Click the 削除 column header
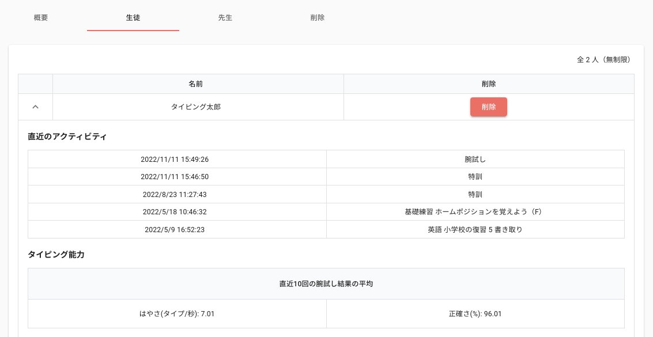Viewport: 653px width, 337px height. pyautogui.click(x=489, y=84)
